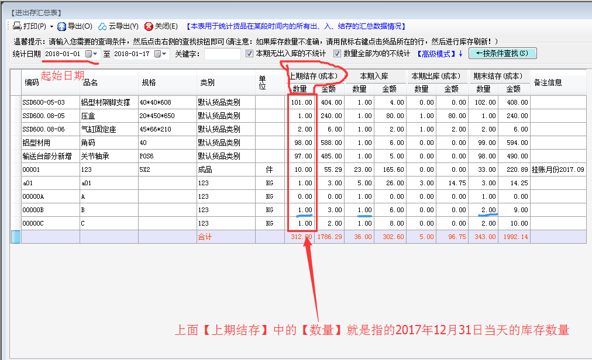Toggle '本期无出入库的不统计' checkbox
592x360 pixels.
[249, 54]
